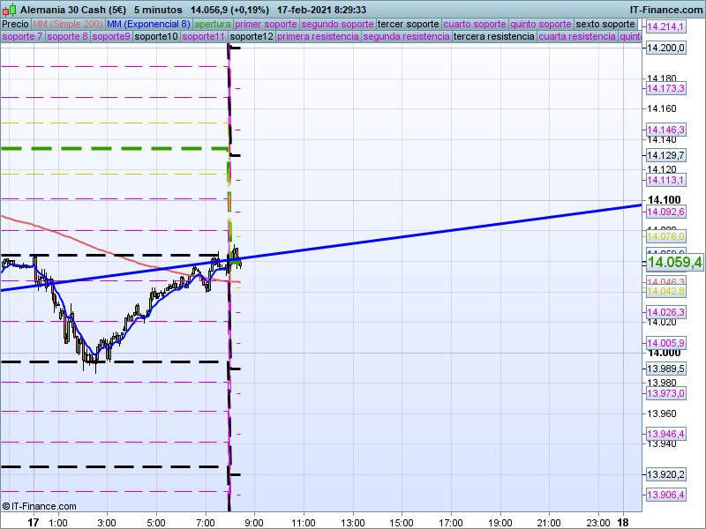Click the 14.129,7 price axis label
This screenshot has width=706, height=529.
665,154
